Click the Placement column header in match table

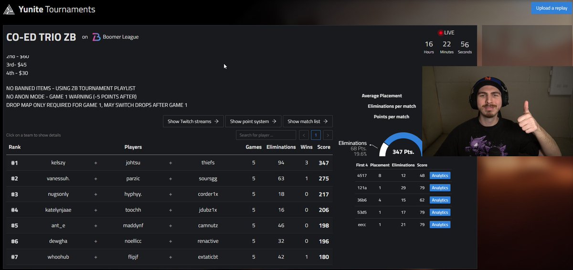(380, 165)
